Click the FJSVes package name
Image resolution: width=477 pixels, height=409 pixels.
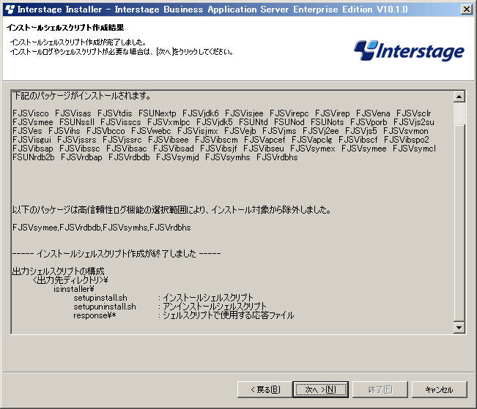pyautogui.click(x=27, y=131)
